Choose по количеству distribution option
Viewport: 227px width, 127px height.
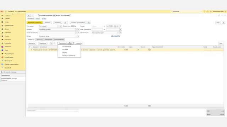click(x=69, y=46)
